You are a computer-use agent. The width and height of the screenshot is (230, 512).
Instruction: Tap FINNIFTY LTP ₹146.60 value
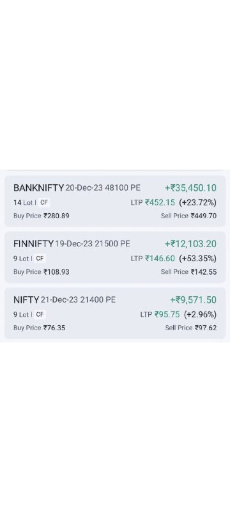[160, 259]
